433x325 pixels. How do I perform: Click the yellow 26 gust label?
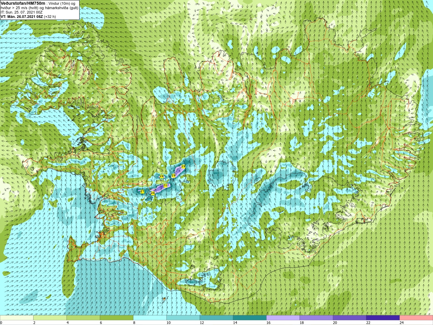[153, 193]
